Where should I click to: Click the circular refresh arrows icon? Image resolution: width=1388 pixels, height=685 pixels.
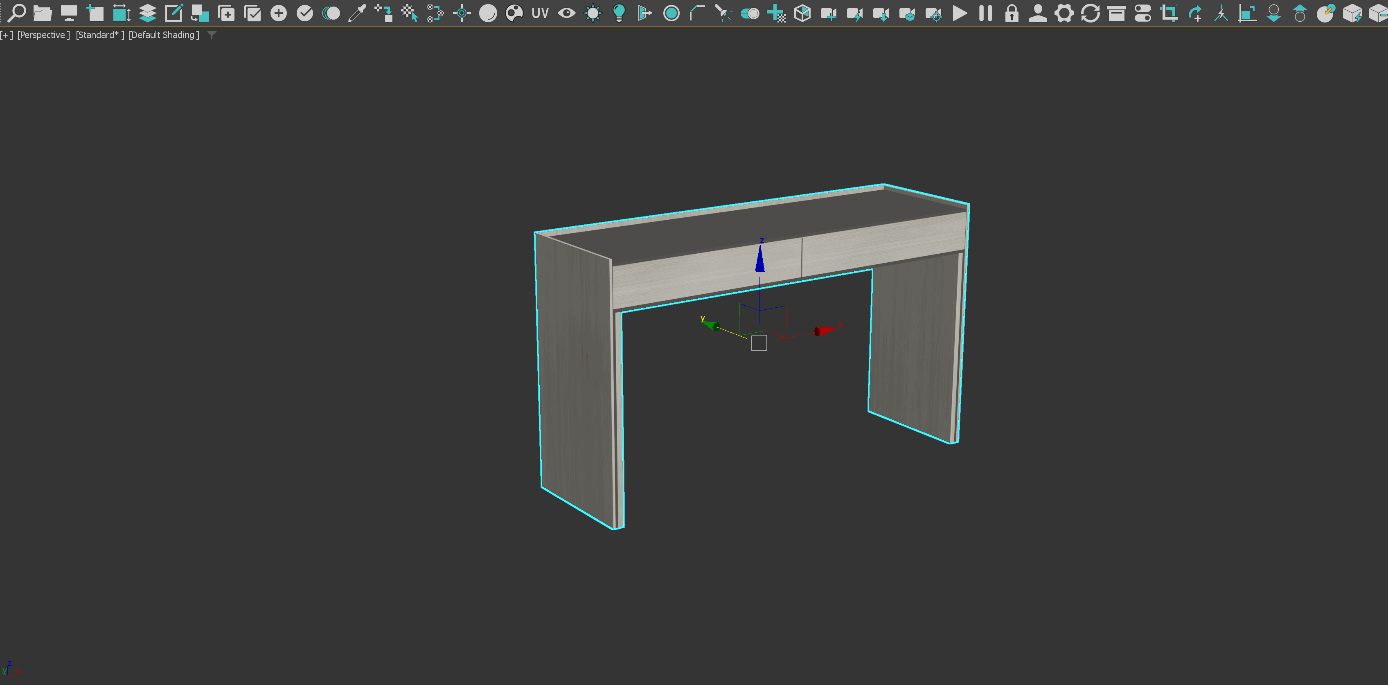click(x=1090, y=13)
